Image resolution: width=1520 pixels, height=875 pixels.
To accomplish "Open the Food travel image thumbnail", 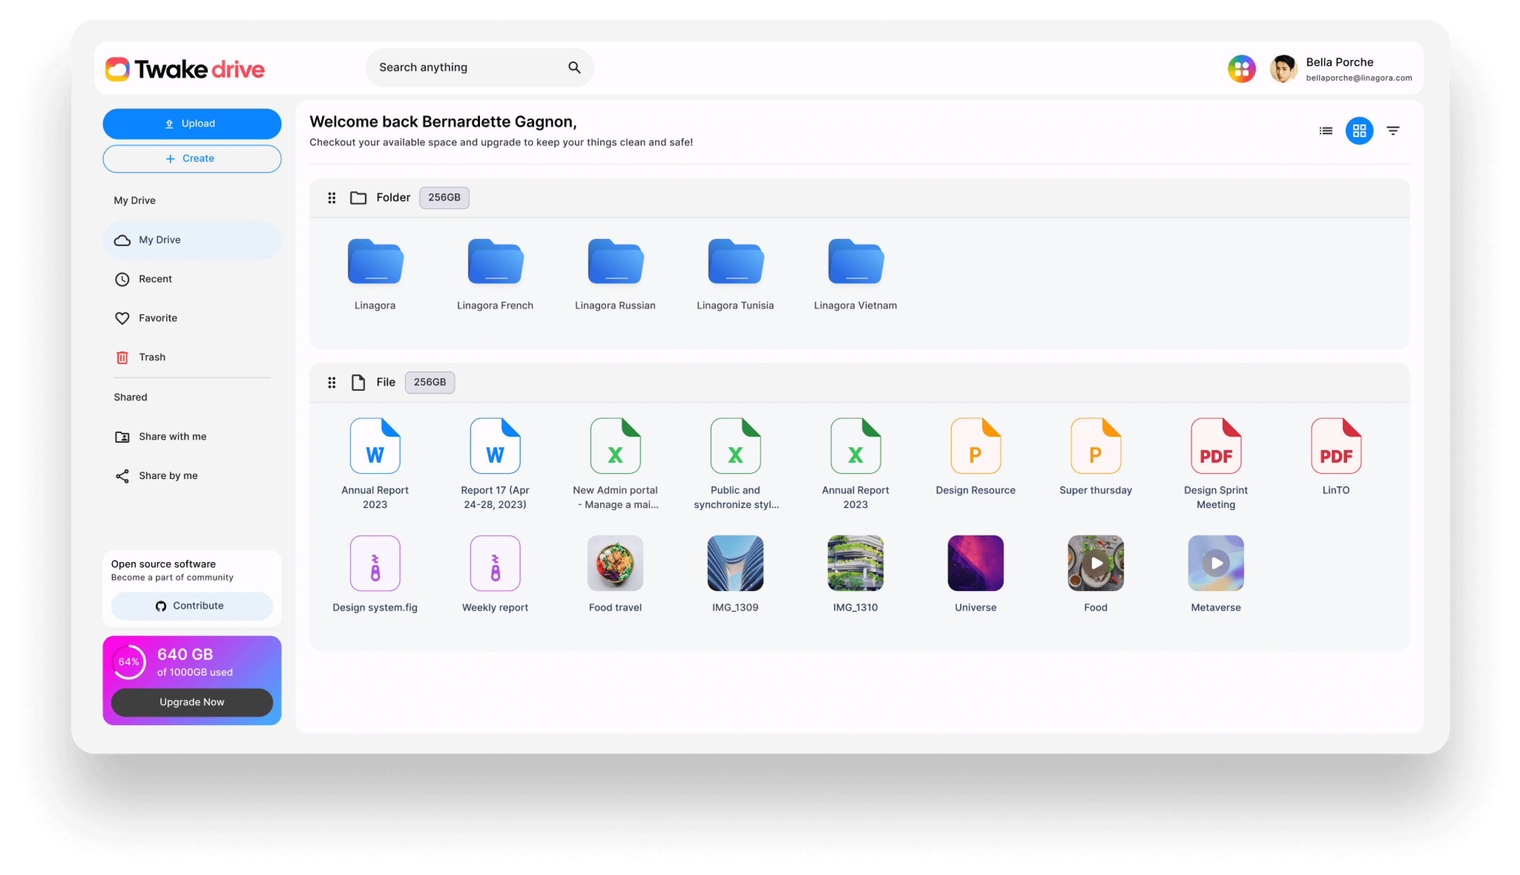I will pos(615,563).
